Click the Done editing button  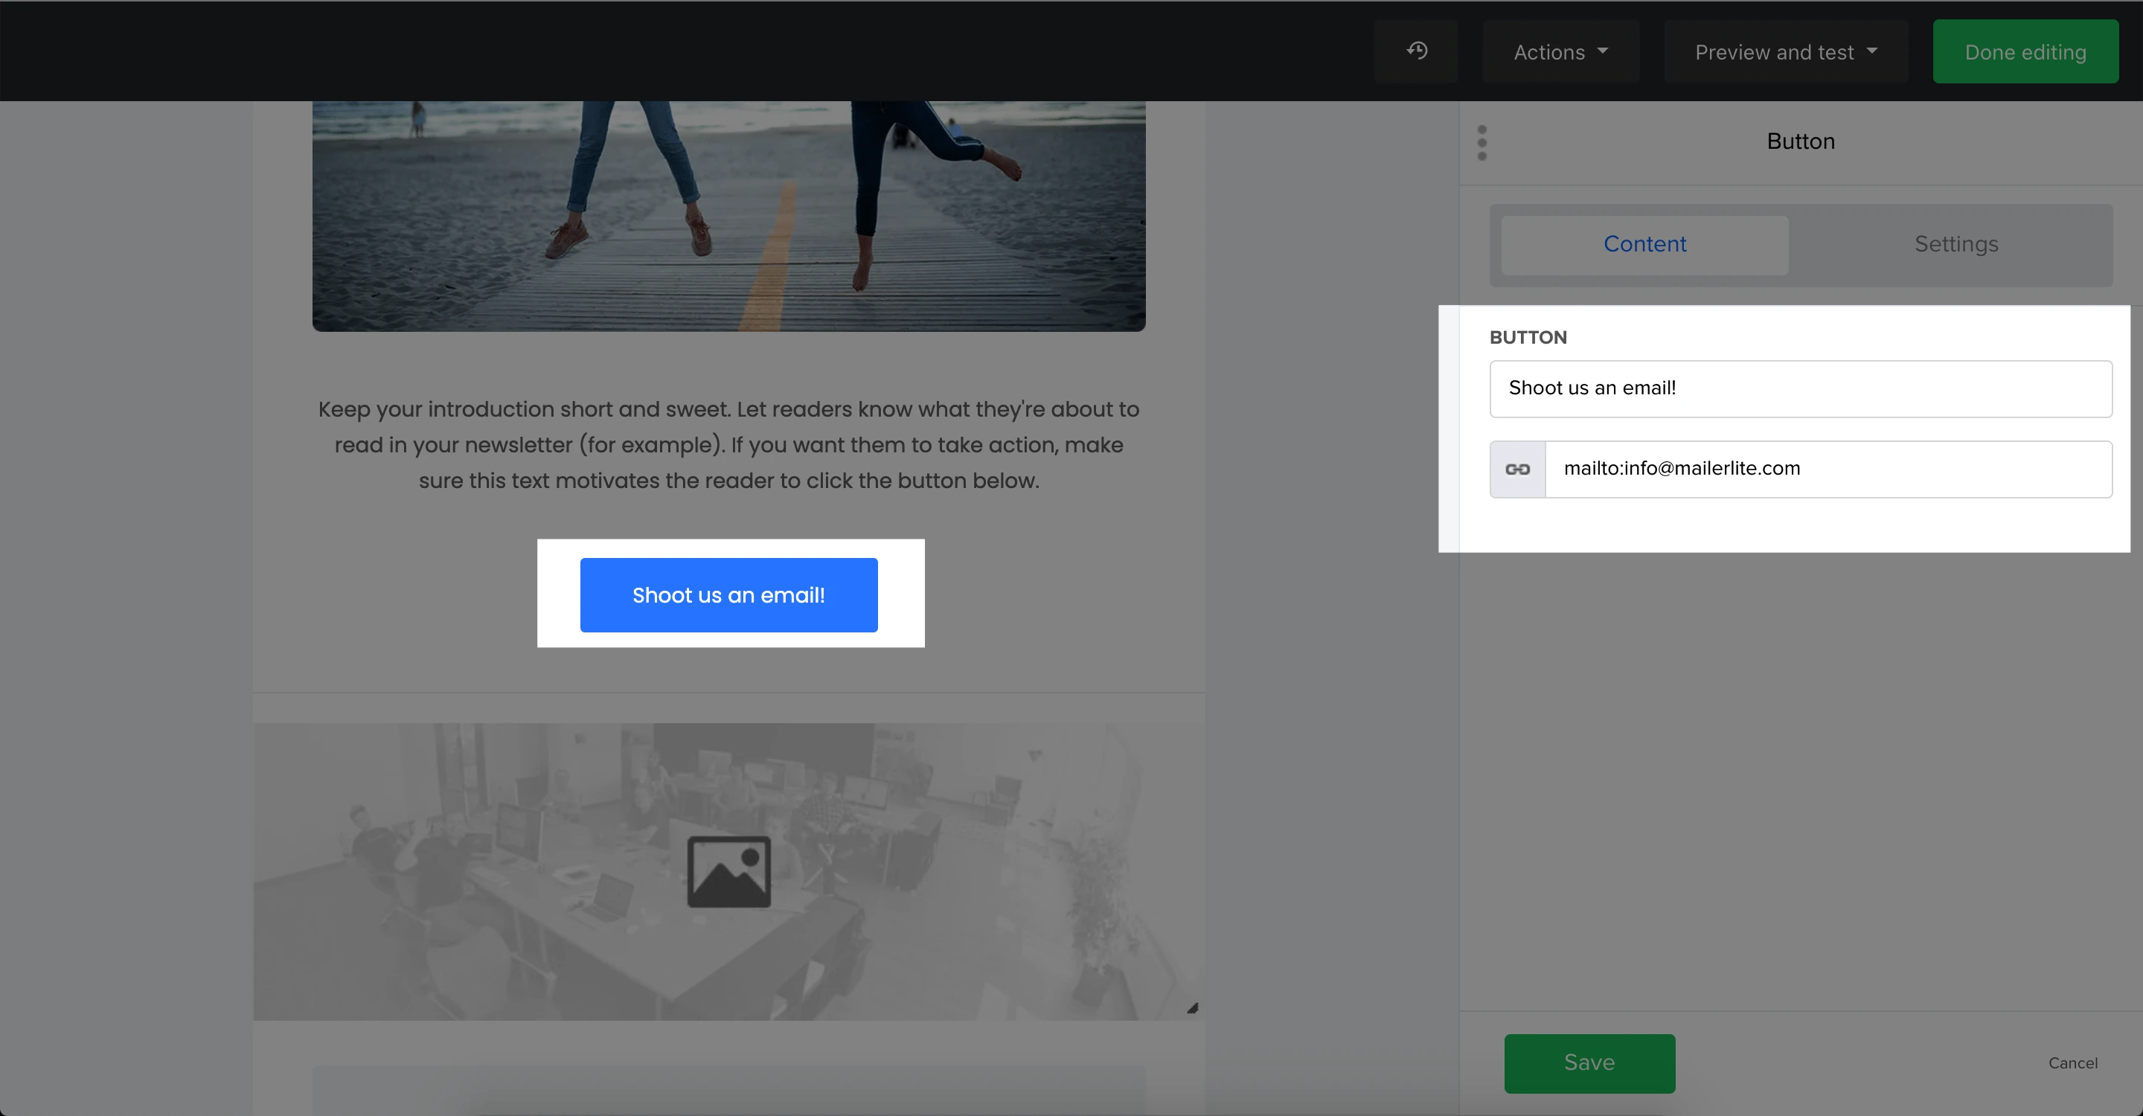pos(2025,51)
